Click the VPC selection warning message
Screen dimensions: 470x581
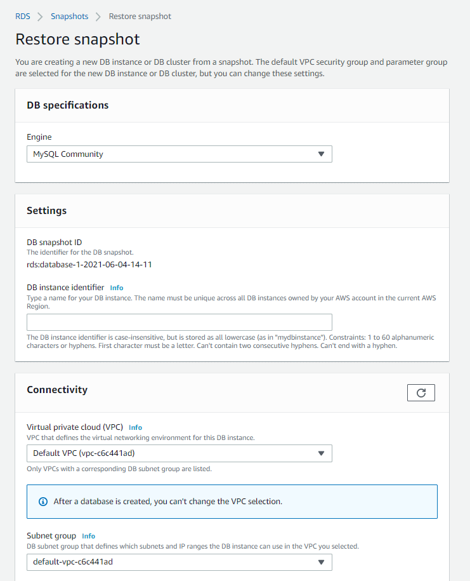pos(168,502)
